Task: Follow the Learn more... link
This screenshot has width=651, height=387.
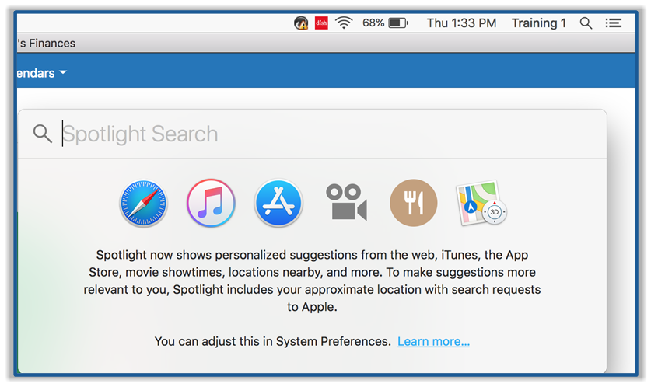Action: click(x=433, y=341)
